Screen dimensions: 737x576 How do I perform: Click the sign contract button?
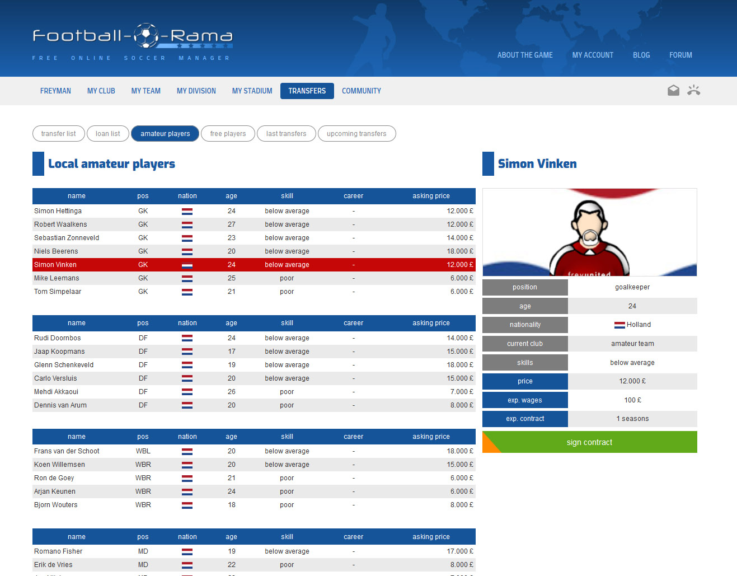coord(590,442)
